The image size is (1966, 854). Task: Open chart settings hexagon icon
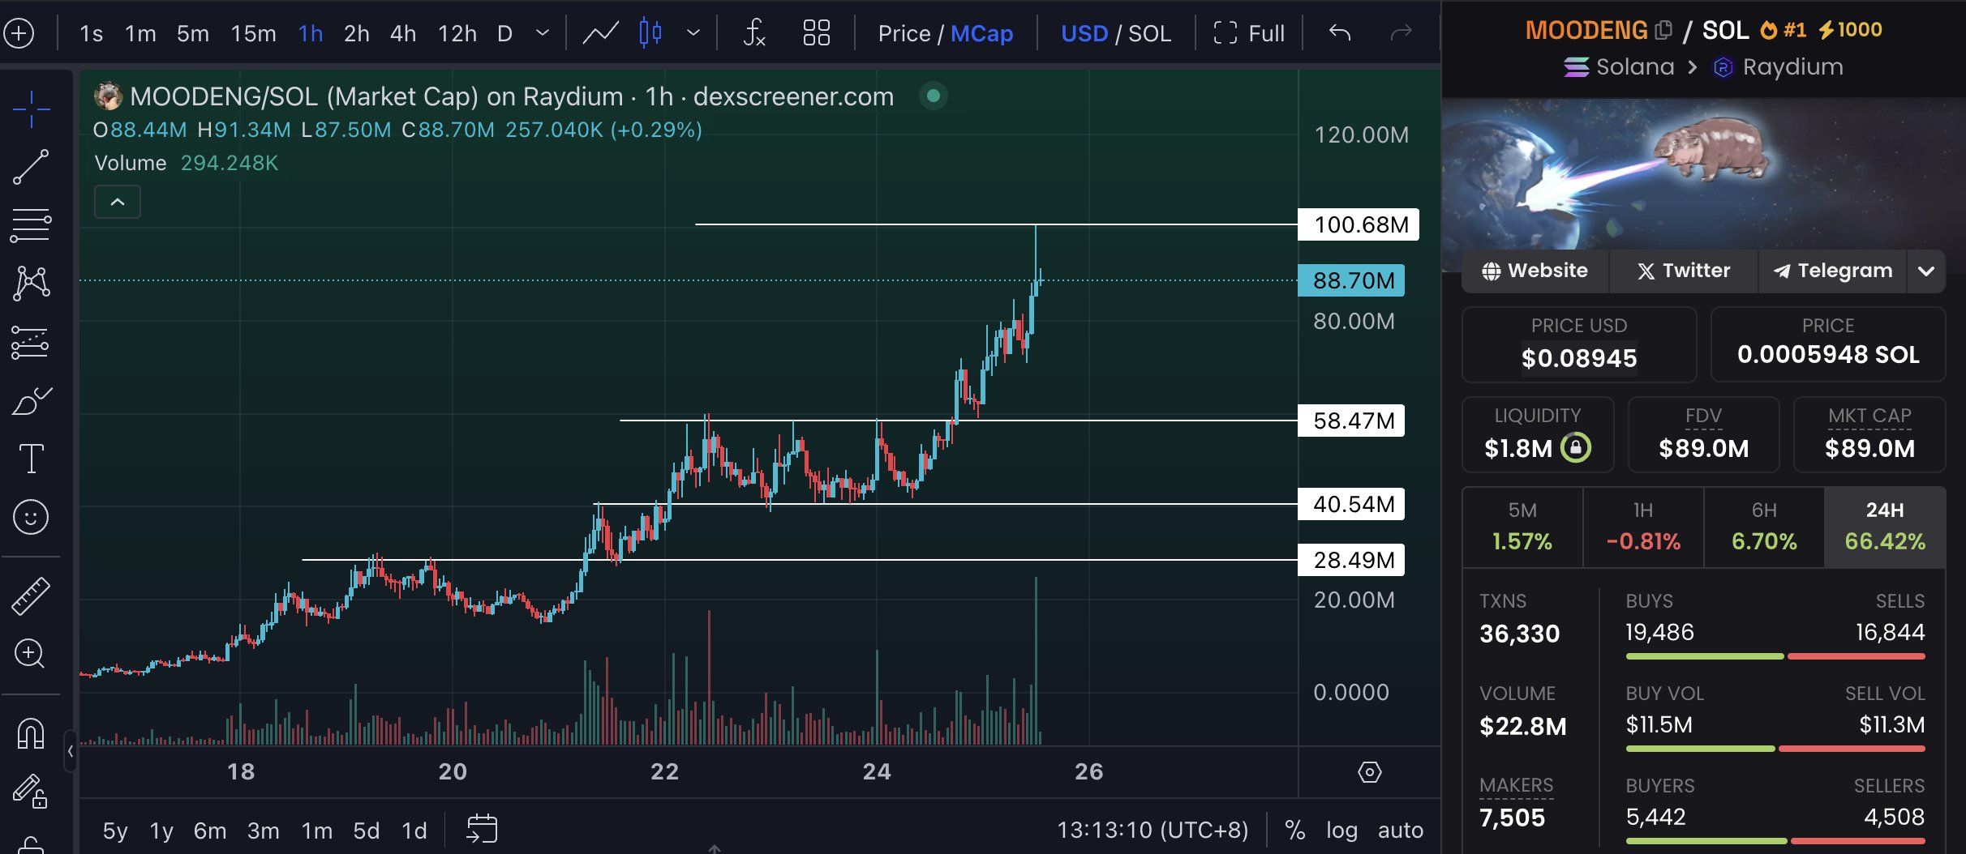(1370, 772)
